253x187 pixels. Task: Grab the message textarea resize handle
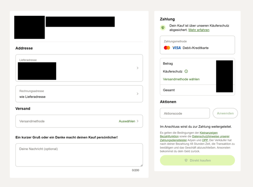(142, 165)
